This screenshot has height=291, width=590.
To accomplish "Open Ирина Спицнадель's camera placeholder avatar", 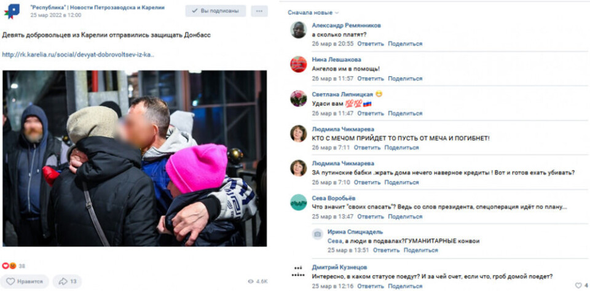I will tap(318, 235).
